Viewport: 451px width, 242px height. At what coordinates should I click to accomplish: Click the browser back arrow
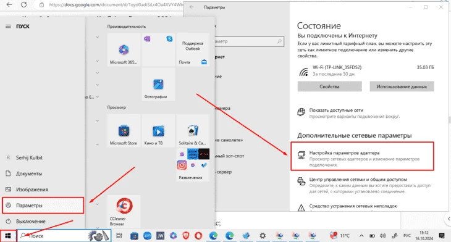tap(9, 4)
